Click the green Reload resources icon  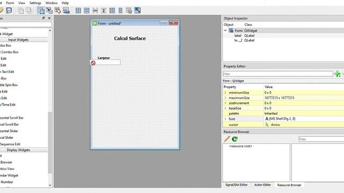pos(235,139)
